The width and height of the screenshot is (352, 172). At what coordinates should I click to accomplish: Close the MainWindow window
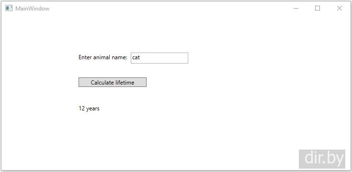tap(340, 8)
